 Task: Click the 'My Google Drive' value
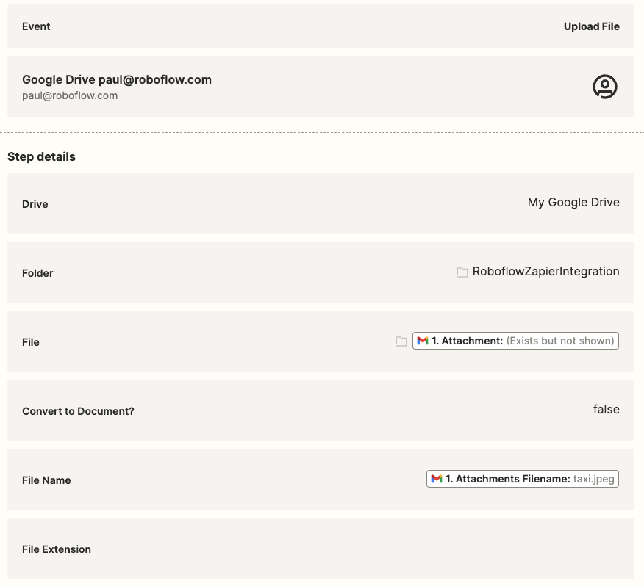click(573, 203)
